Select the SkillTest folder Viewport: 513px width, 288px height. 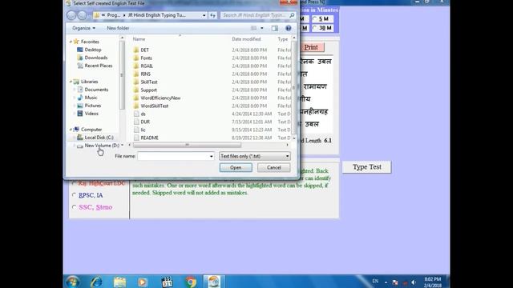click(x=149, y=82)
